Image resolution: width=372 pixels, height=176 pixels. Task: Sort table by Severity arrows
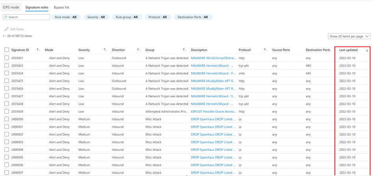[106, 50]
